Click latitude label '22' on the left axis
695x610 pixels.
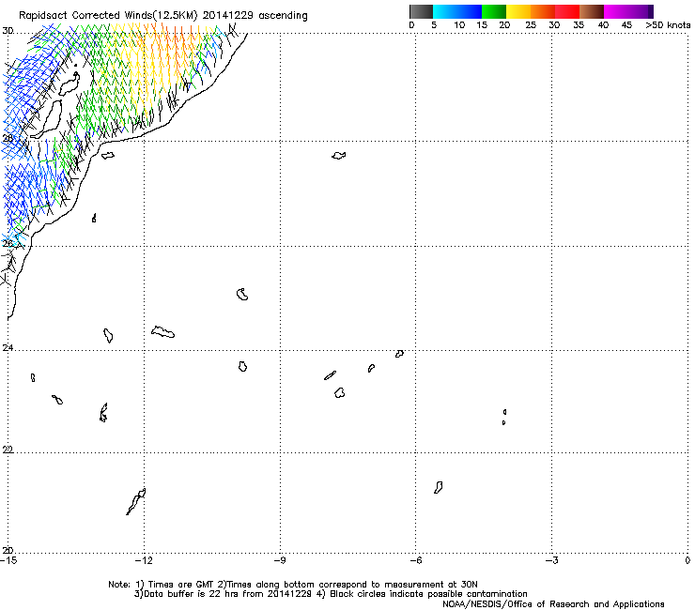pyautogui.click(x=8, y=450)
